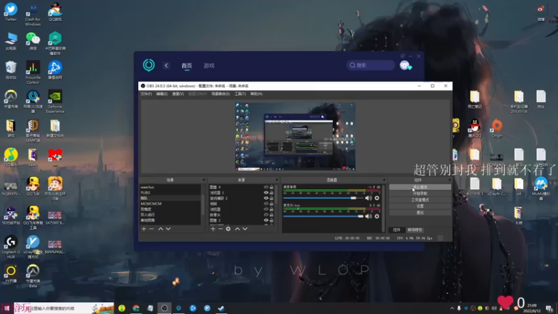Float the 来源 dock using header icon
This screenshot has height=314, width=558.
[x=276, y=180]
